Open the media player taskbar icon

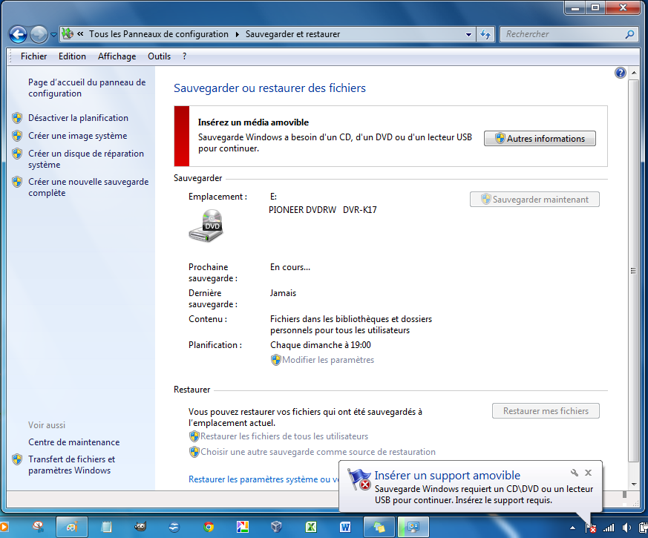[x=4, y=527]
